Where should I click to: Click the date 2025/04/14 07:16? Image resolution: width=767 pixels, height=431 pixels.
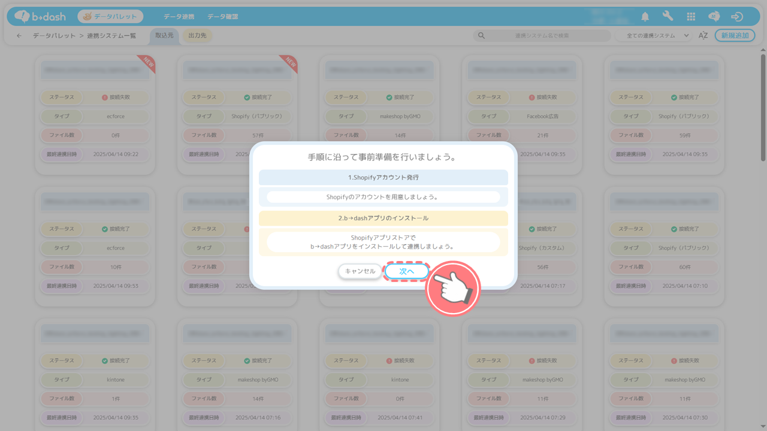tap(258, 418)
